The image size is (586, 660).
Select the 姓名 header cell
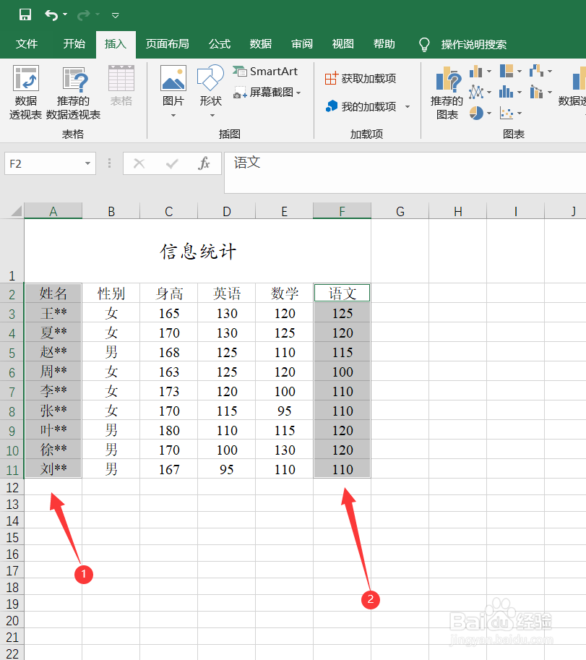tap(53, 293)
